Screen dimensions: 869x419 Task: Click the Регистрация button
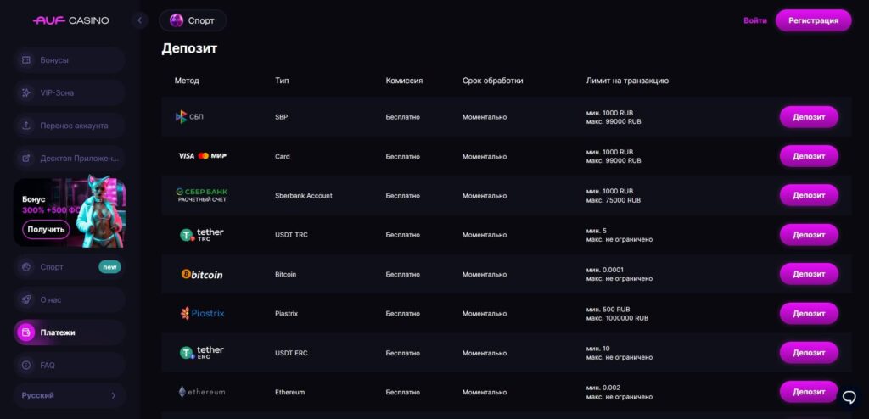click(813, 20)
